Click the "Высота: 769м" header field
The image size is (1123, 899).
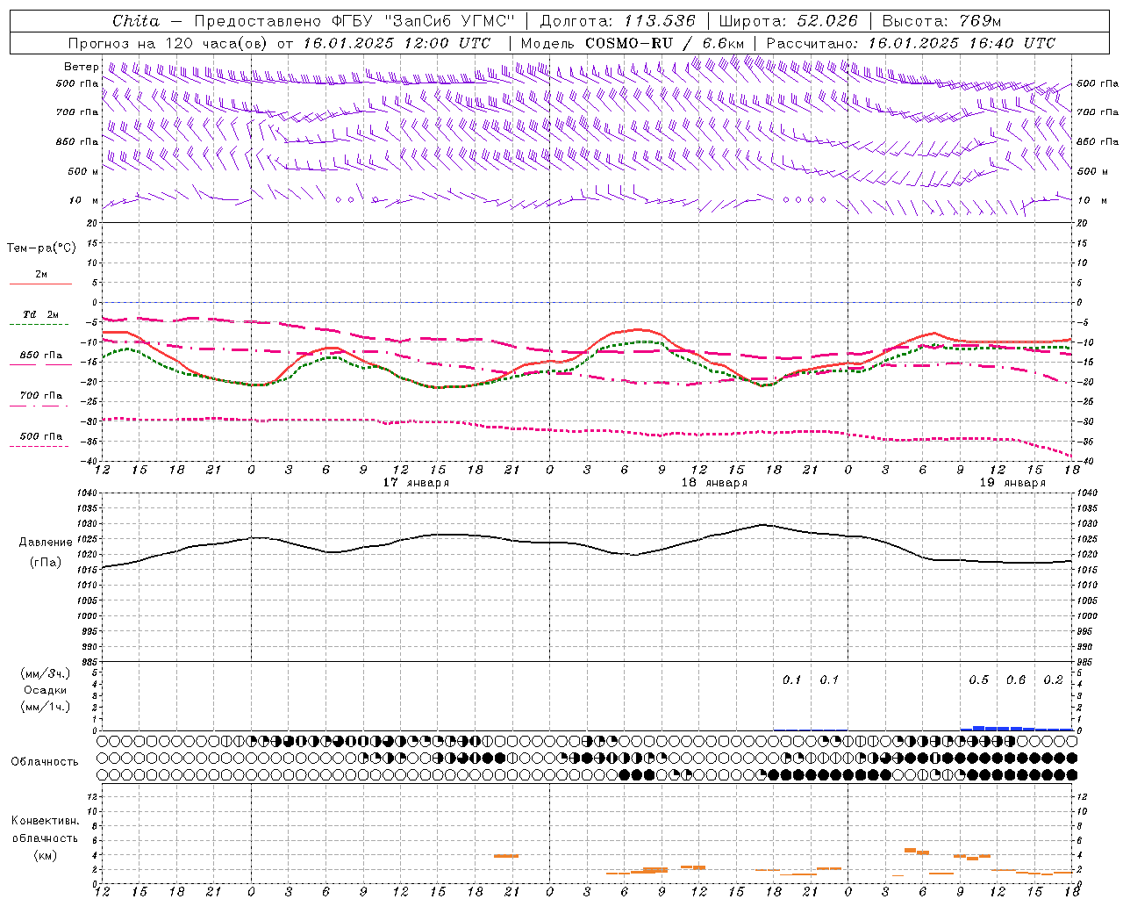(941, 21)
